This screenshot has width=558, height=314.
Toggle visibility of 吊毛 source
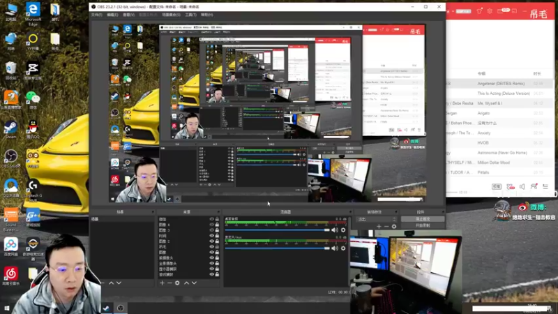click(212, 247)
